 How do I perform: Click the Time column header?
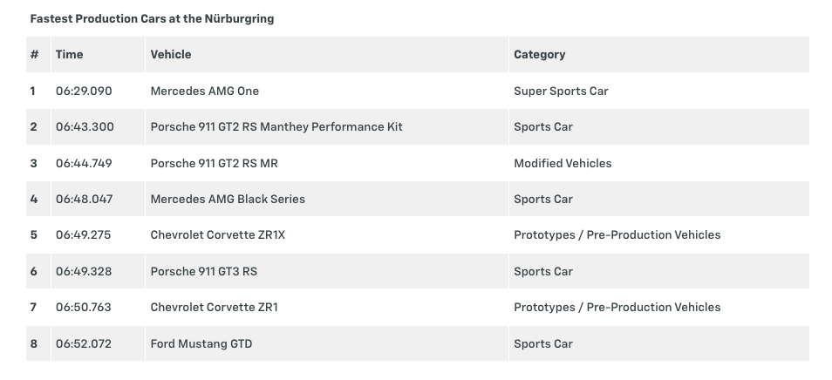(x=70, y=54)
